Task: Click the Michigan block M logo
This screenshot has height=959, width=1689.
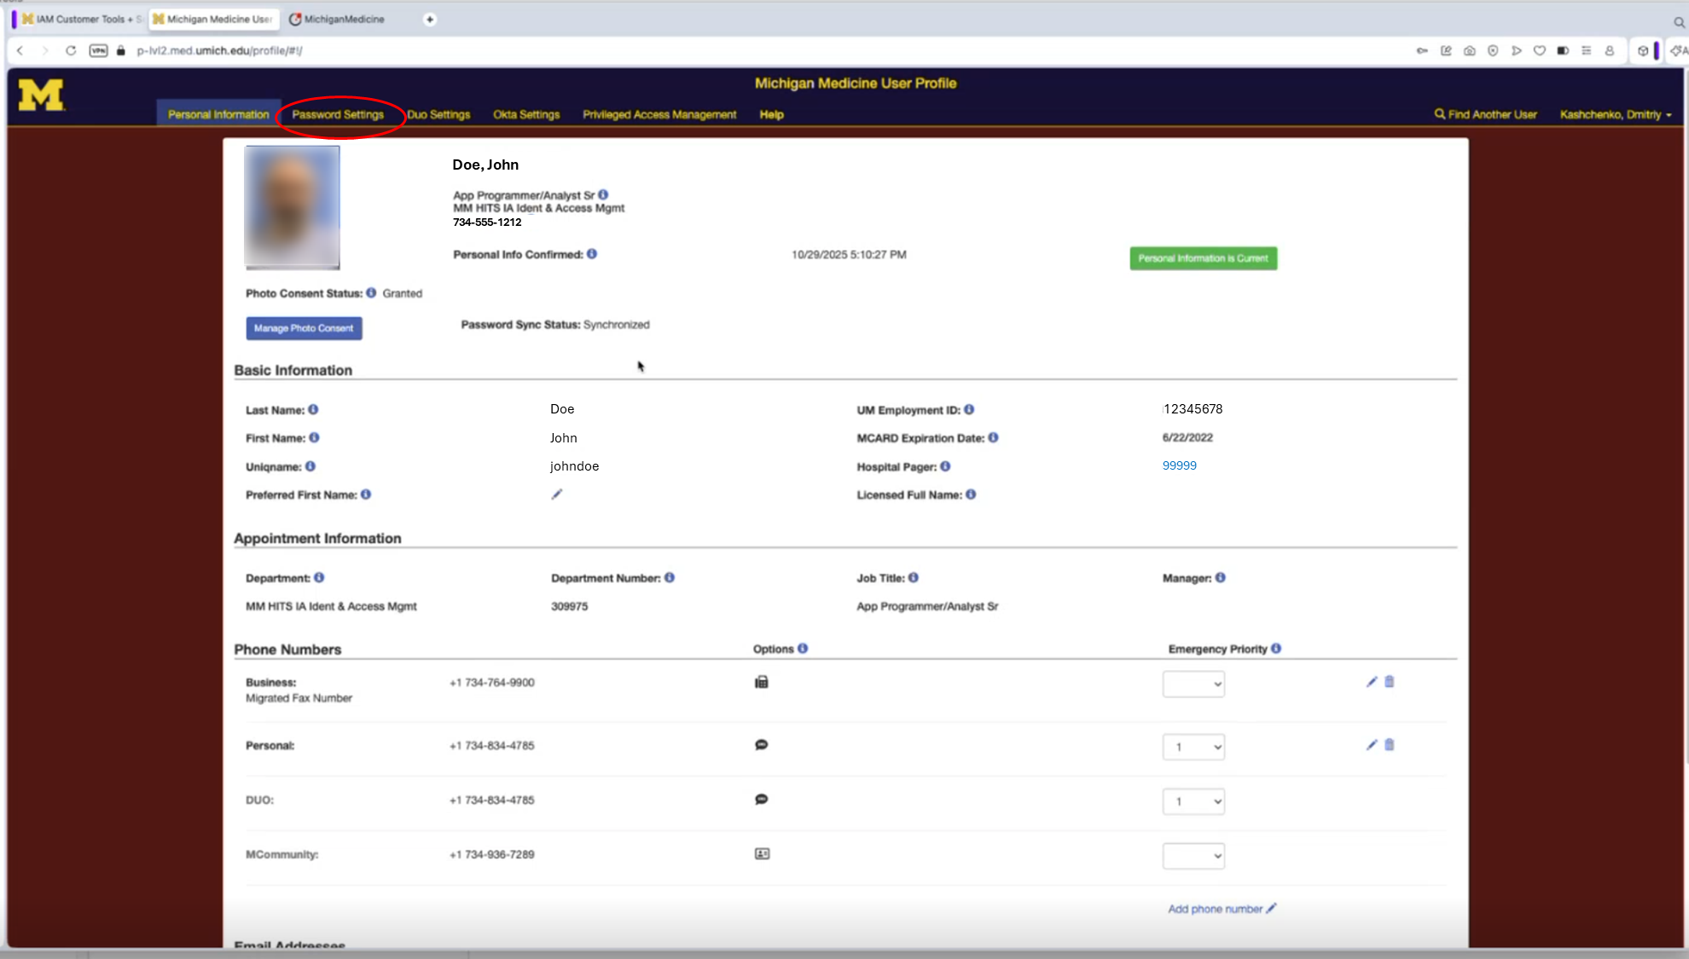Action: 41,95
